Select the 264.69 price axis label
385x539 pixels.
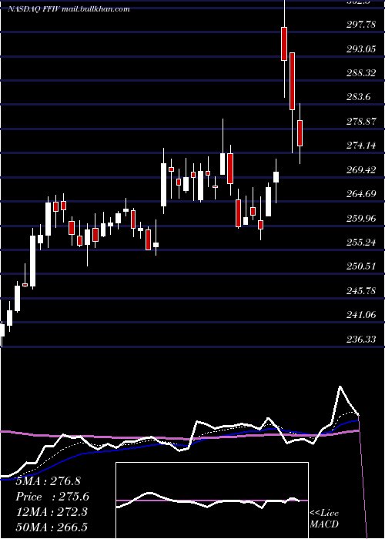[x=360, y=194]
